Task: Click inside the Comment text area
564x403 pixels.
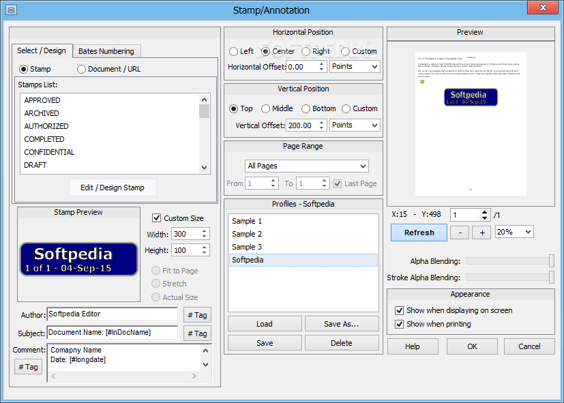Action: (x=124, y=357)
